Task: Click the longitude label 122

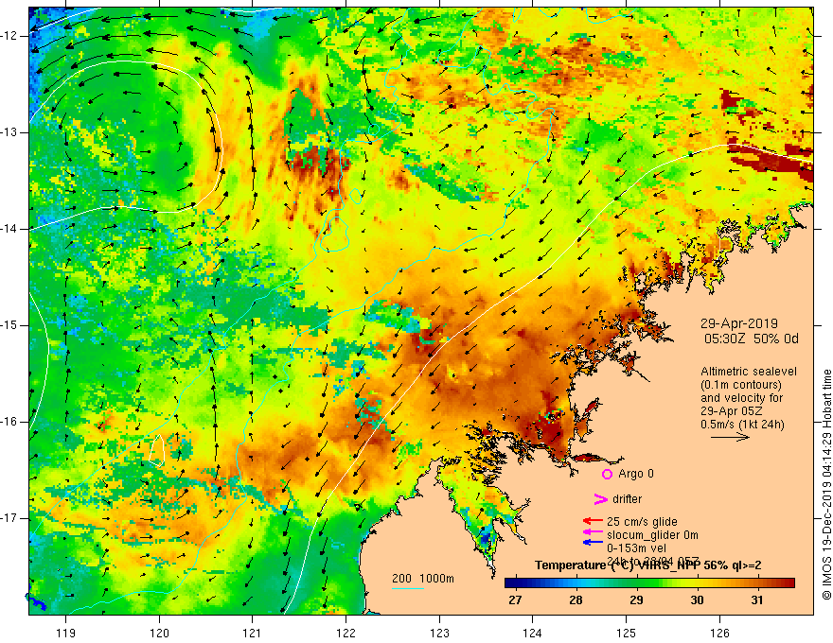Action: 346,633
